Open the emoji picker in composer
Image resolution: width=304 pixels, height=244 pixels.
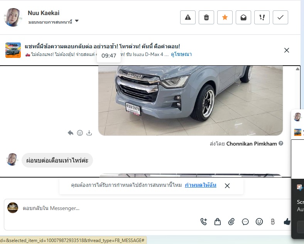tap(259, 222)
